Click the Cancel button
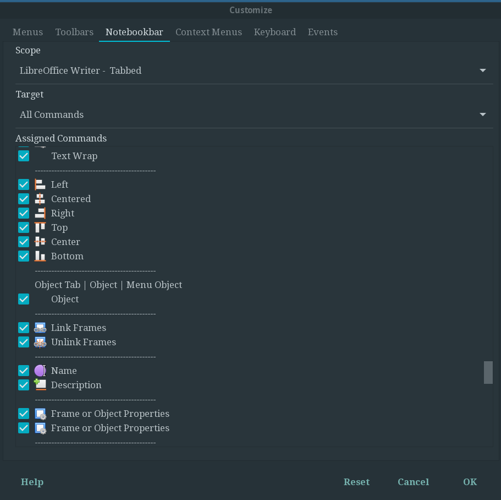 [x=413, y=482]
